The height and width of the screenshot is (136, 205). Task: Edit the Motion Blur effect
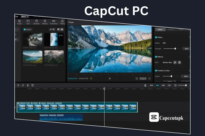[x=175, y=62]
